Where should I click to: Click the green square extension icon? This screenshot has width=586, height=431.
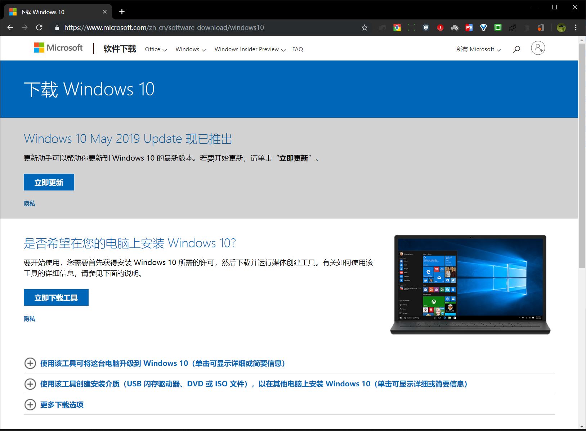[498, 28]
